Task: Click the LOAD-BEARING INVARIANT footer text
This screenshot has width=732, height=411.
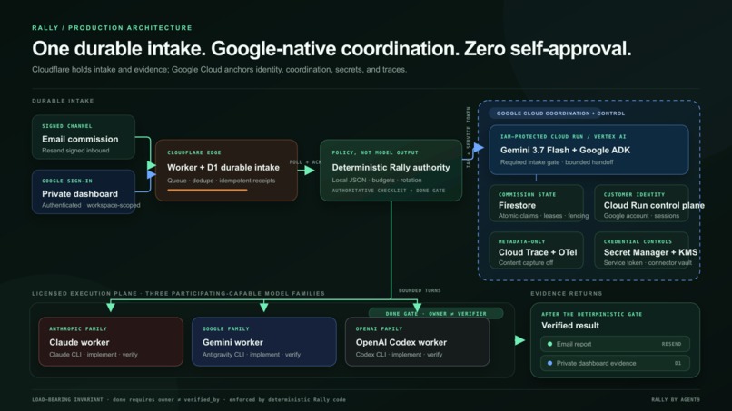Action: tap(189, 400)
